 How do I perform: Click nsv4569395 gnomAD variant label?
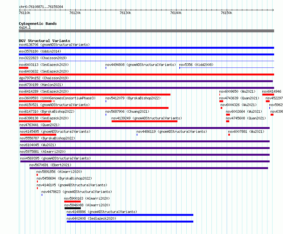click(x=55, y=158)
